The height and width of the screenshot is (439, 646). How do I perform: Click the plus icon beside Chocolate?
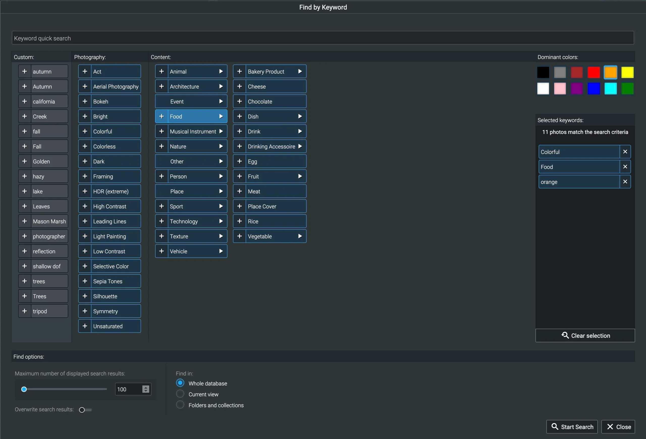tap(239, 101)
